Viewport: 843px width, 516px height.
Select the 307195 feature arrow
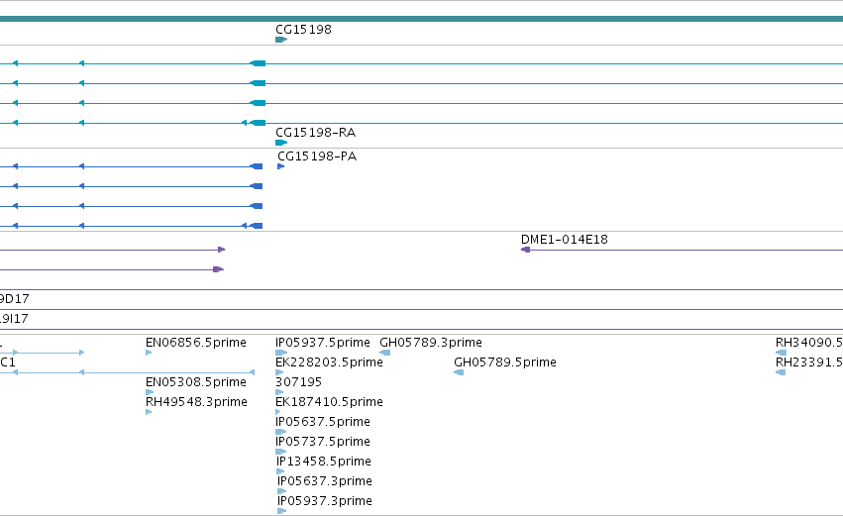click(x=279, y=392)
